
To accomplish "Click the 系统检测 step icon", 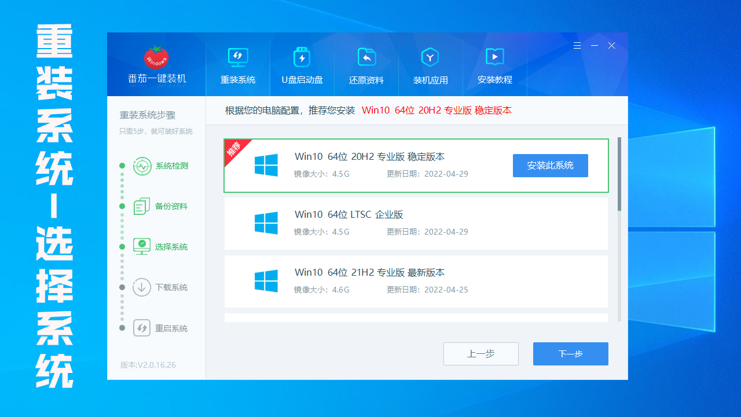I will pyautogui.click(x=142, y=166).
